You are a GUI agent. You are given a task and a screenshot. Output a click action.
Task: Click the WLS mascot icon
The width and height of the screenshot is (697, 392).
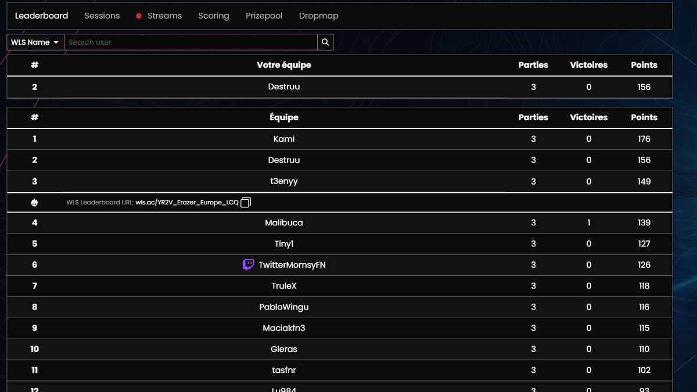tap(35, 202)
